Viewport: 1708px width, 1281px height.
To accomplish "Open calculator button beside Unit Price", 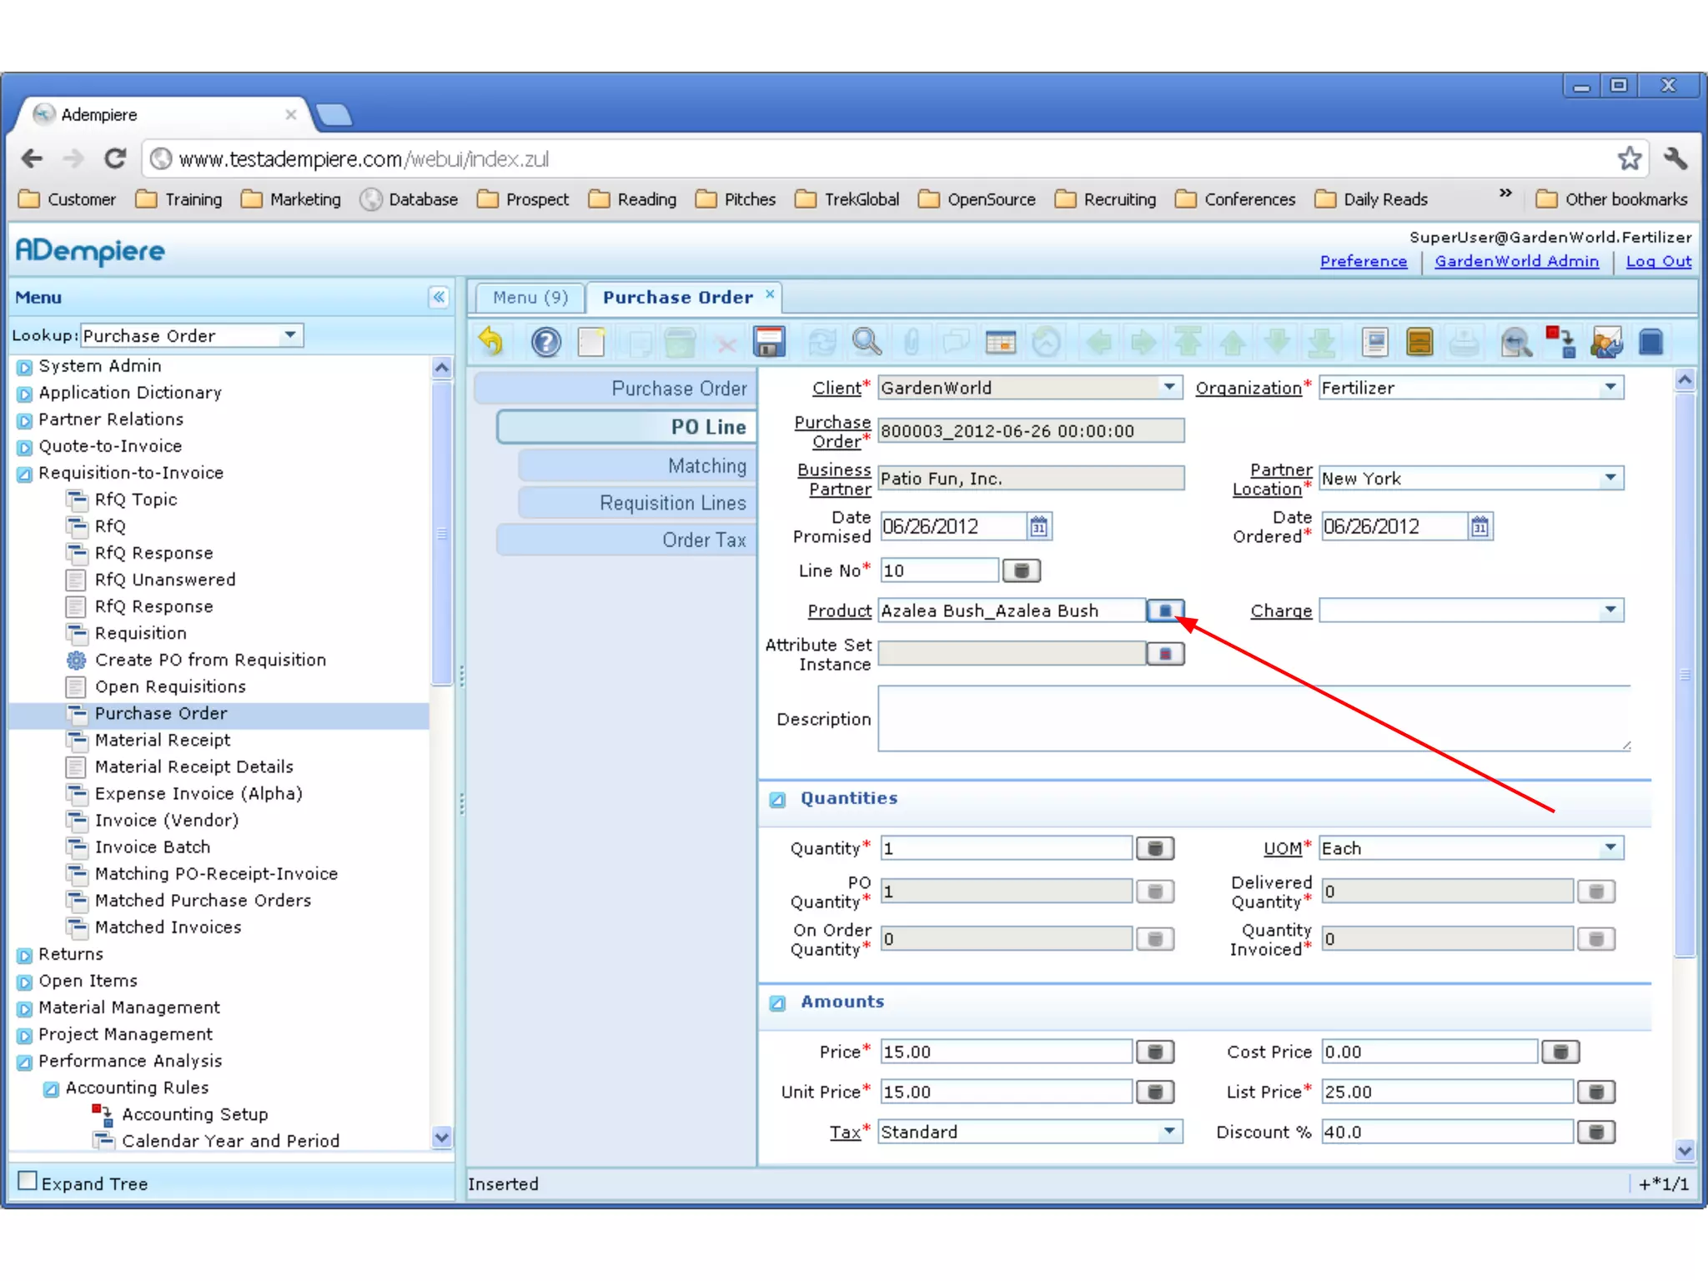I will [x=1155, y=1092].
